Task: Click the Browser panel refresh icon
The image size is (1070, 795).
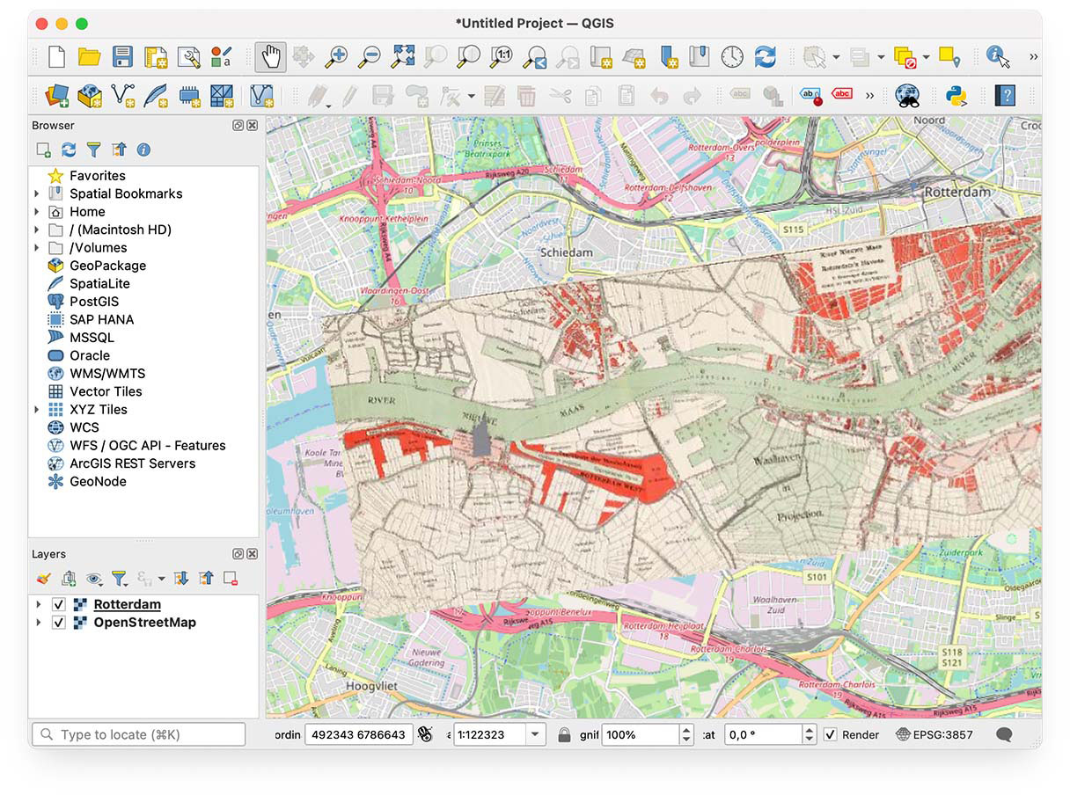Action: pos(69,150)
